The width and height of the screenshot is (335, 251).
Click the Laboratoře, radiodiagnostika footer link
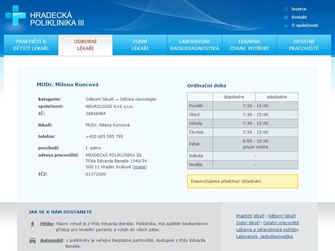click(264, 237)
